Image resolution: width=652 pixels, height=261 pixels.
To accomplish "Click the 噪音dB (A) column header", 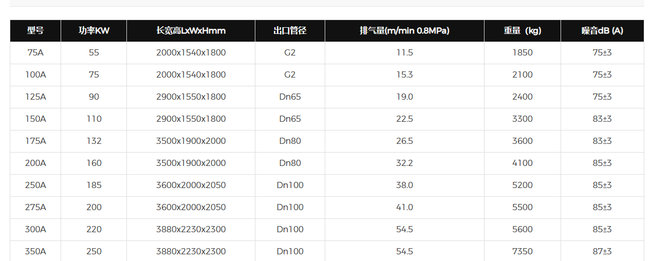I will point(602,31).
